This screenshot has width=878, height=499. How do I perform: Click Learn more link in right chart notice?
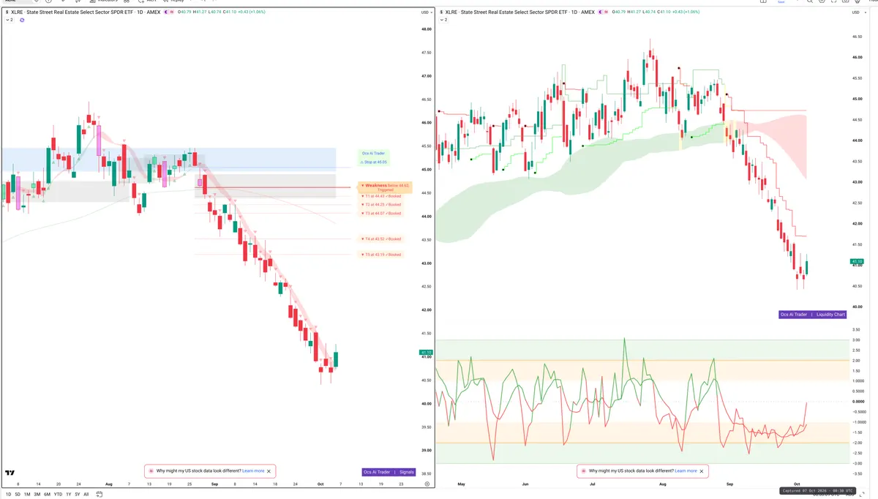(686, 471)
